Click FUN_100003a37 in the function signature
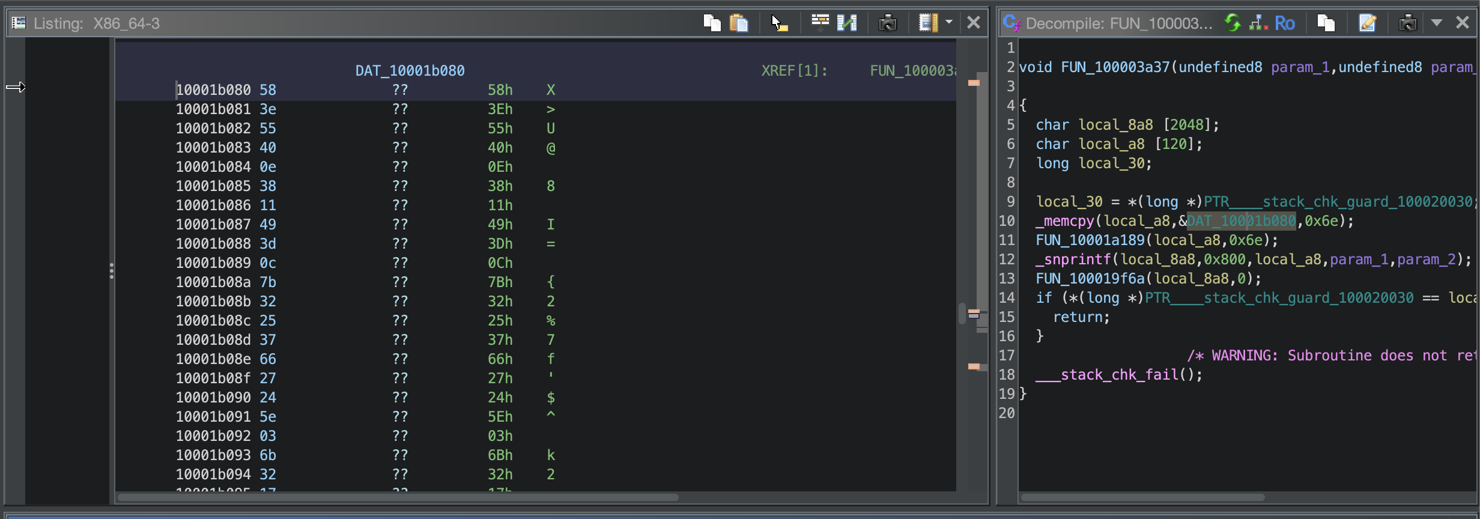 pyautogui.click(x=1115, y=67)
